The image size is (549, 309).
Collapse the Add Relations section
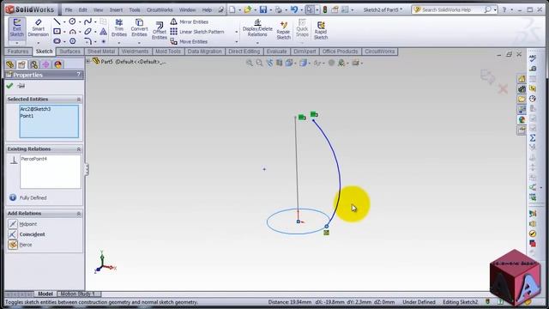coord(78,214)
